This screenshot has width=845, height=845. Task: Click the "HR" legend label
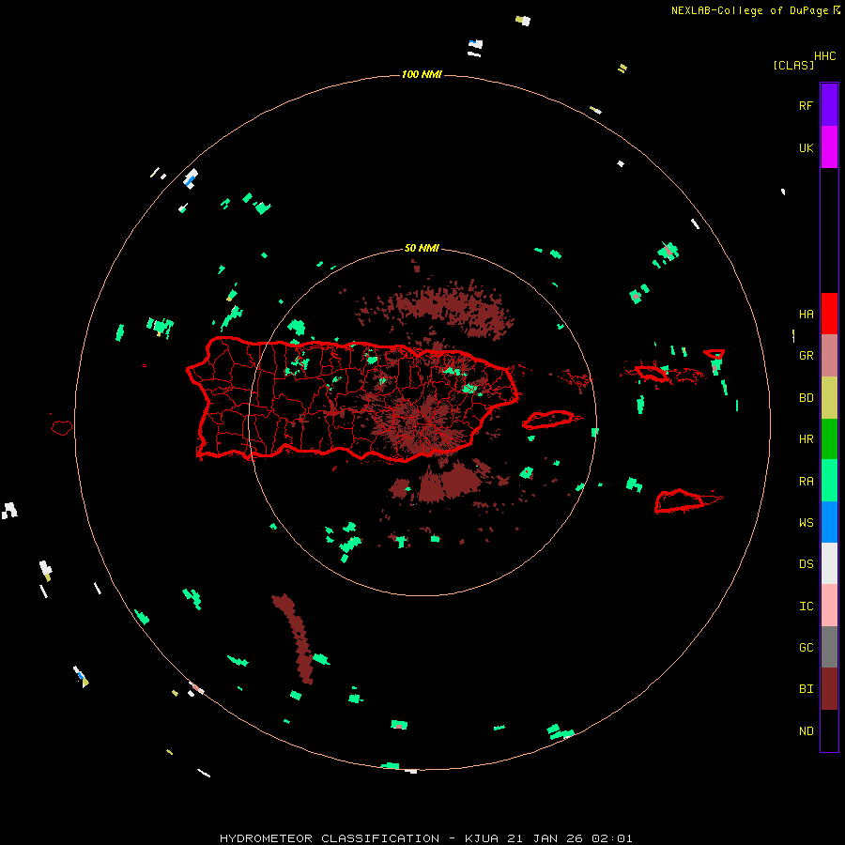[x=806, y=439]
